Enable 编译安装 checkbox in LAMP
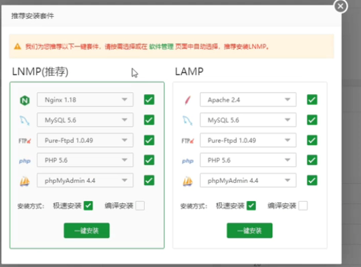Viewport: 361px width, 267px height. [x=303, y=206]
